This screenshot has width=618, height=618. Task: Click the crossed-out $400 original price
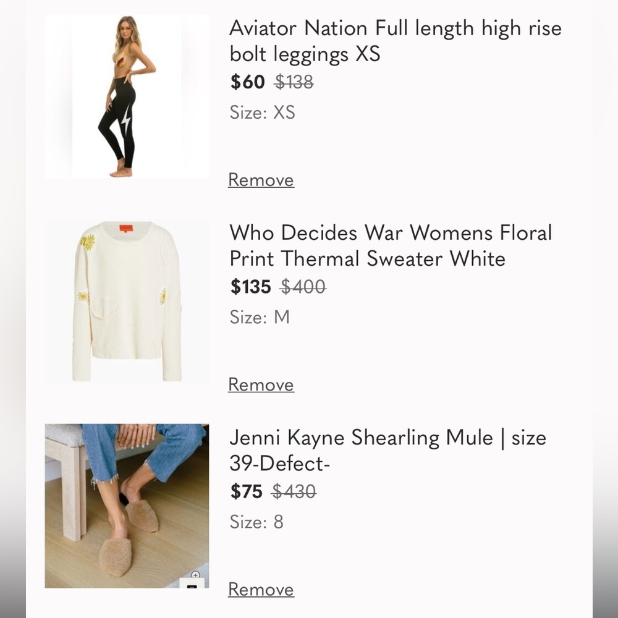[303, 287]
